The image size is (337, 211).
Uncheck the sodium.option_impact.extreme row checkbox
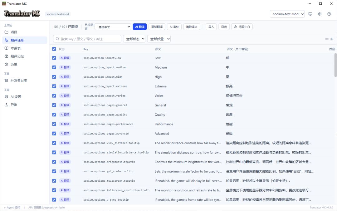(x=54, y=86)
